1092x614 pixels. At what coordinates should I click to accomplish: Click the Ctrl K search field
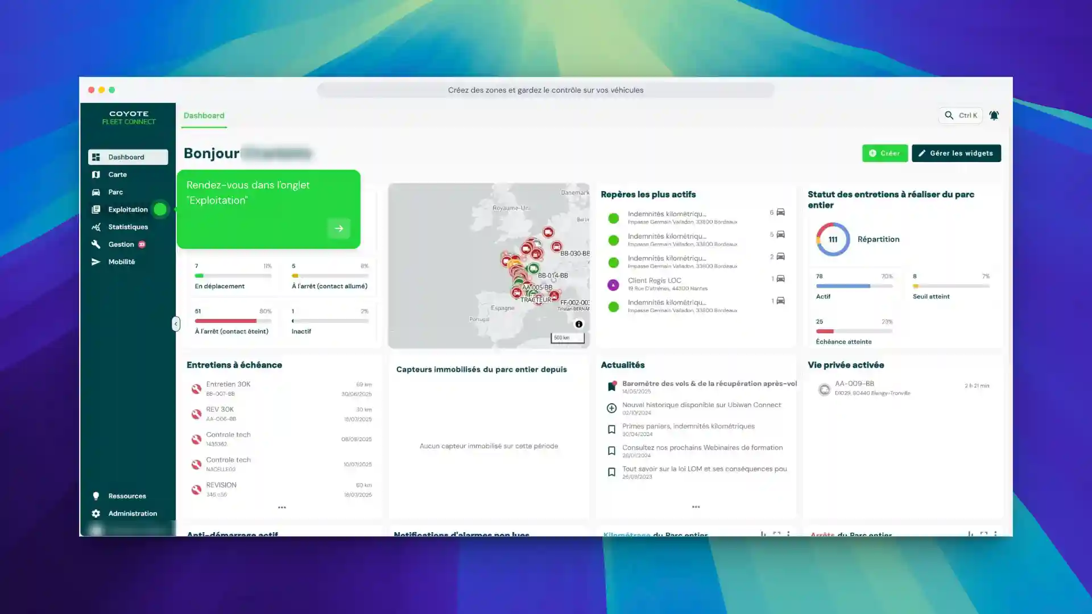[x=960, y=115]
